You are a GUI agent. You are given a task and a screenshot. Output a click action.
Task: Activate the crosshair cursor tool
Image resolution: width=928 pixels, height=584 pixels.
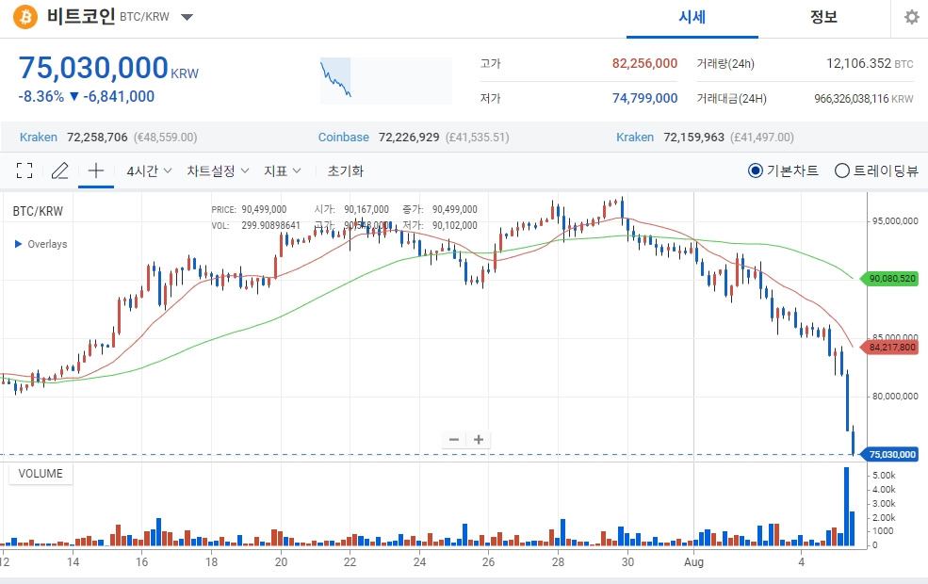(x=96, y=171)
